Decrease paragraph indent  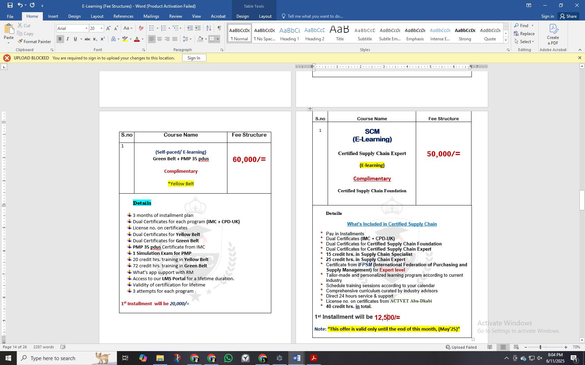coord(190,28)
